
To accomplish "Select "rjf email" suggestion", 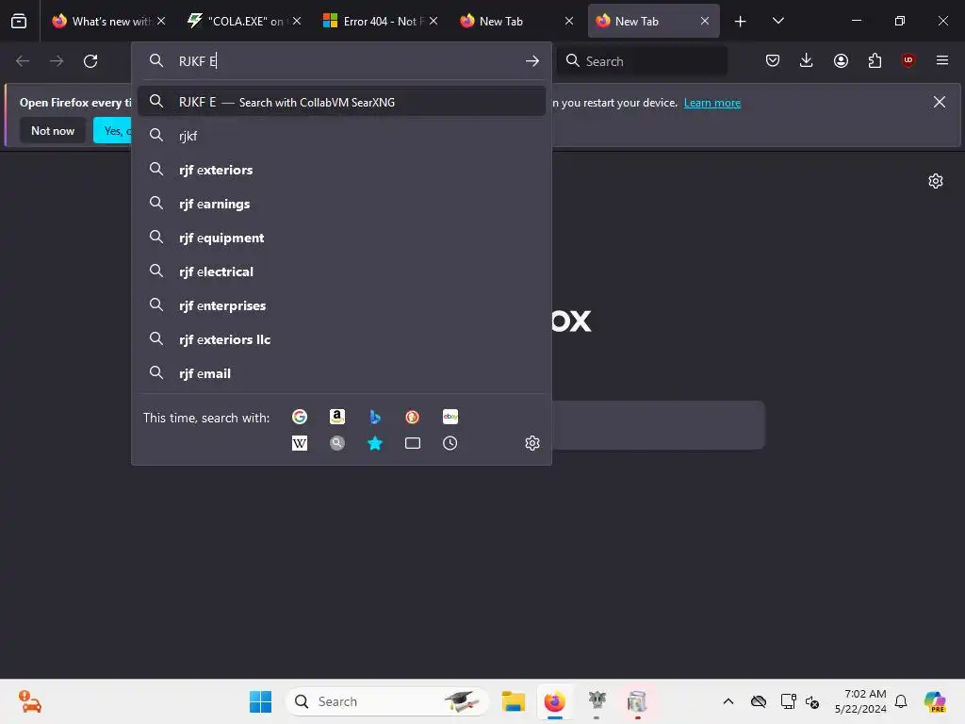I will tap(341, 373).
